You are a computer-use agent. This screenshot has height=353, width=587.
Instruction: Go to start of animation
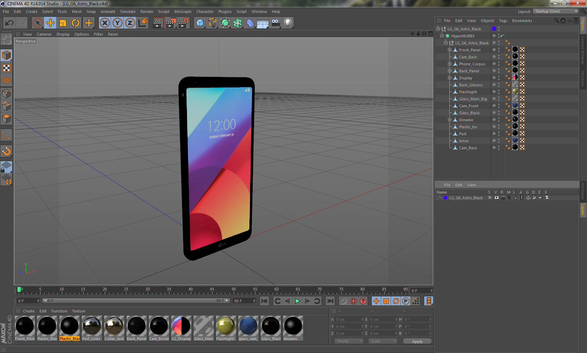point(264,301)
